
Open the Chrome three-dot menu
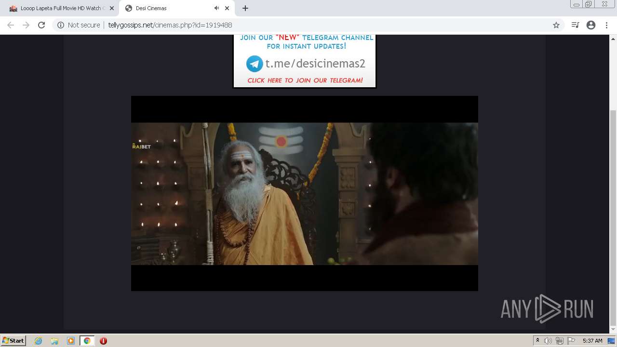point(606,25)
